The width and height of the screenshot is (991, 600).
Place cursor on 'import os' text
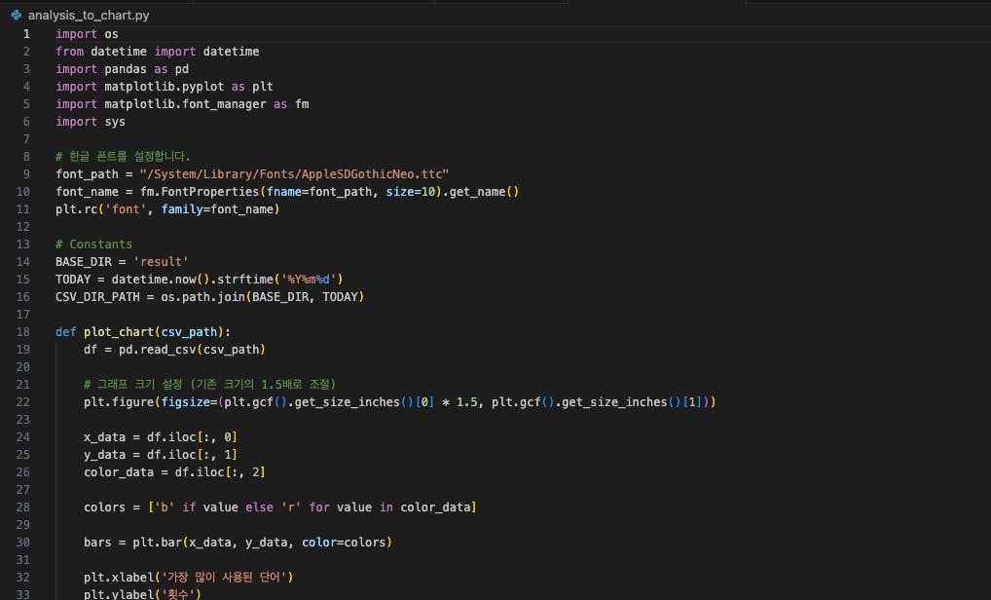pos(88,33)
